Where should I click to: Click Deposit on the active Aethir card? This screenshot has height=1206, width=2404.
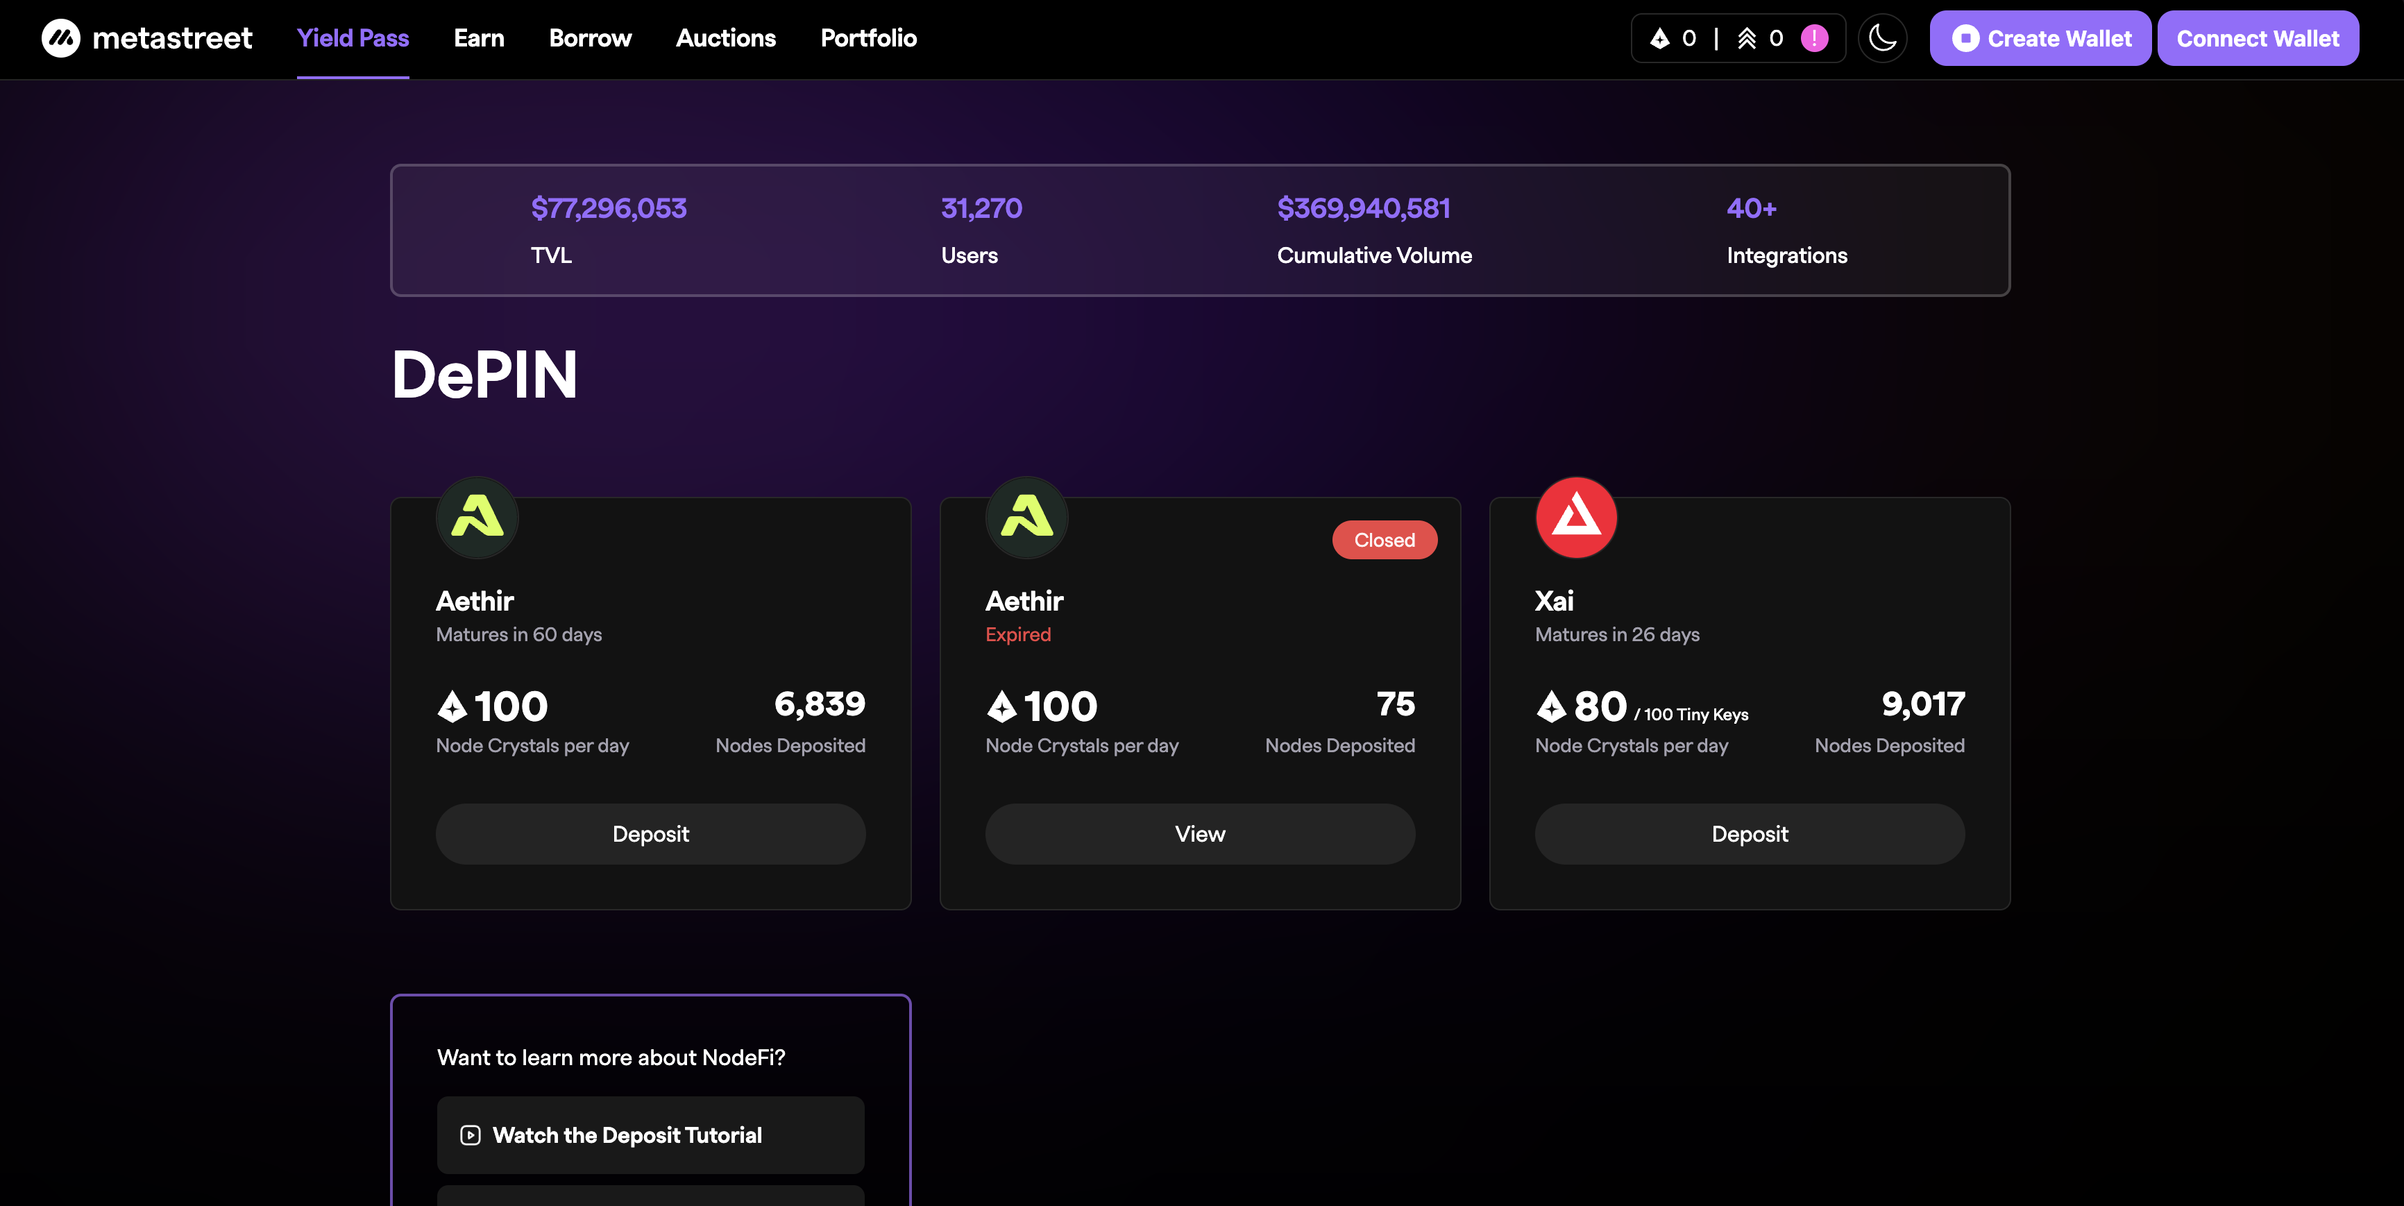(650, 833)
